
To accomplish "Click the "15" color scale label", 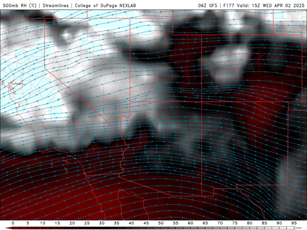I will (x=57, y=223).
